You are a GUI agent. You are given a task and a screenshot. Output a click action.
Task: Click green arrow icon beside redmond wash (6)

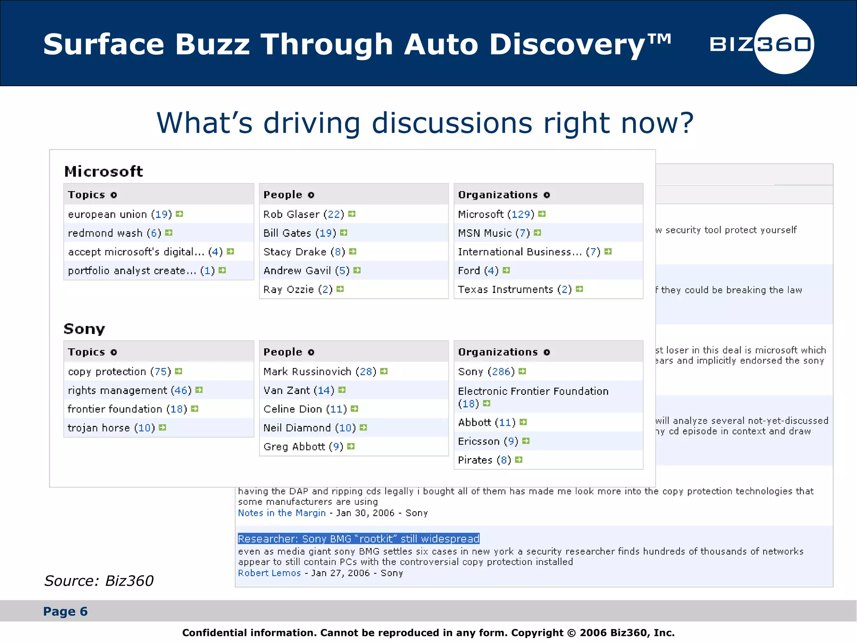pos(169,233)
